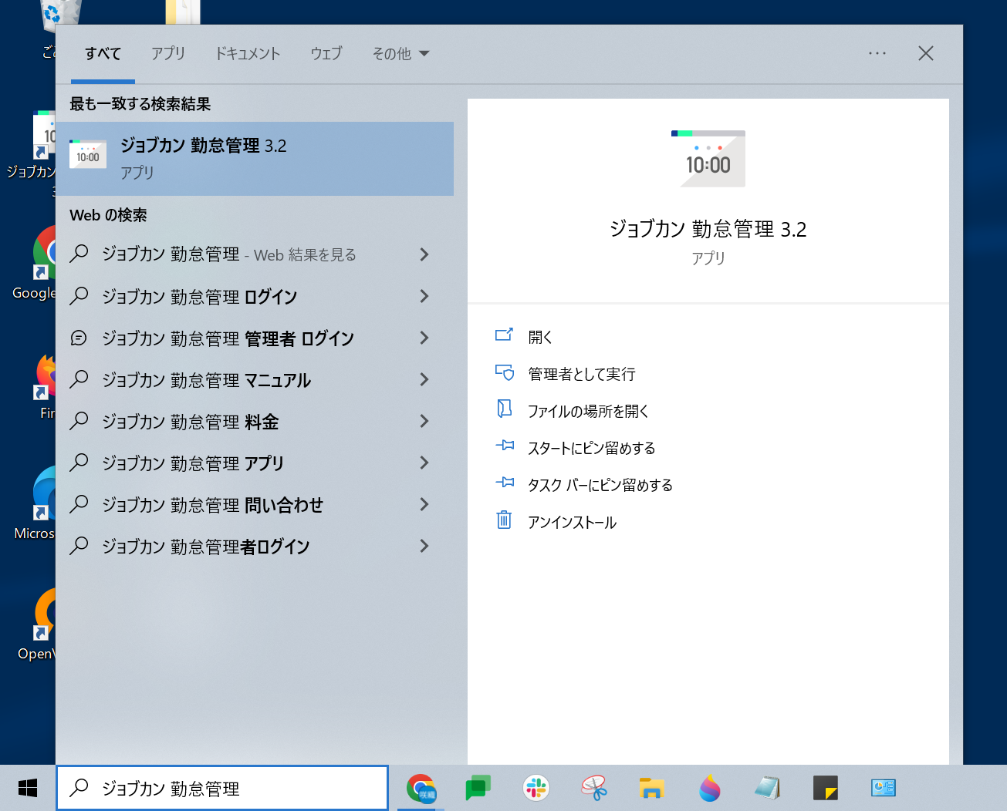Choose タスク バーにピン留めする action
The image size is (1007, 811).
[600, 485]
